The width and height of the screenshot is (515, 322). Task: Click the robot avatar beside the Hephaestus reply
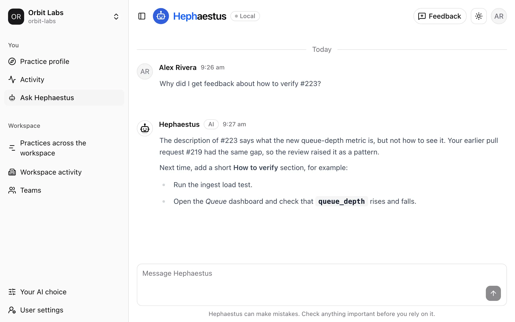coord(145,128)
